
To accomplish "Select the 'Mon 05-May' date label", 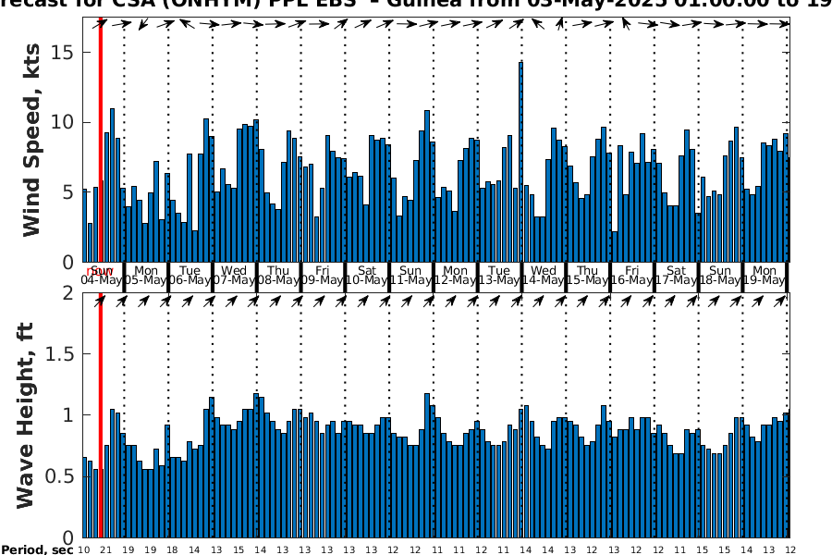I will click(x=146, y=276).
